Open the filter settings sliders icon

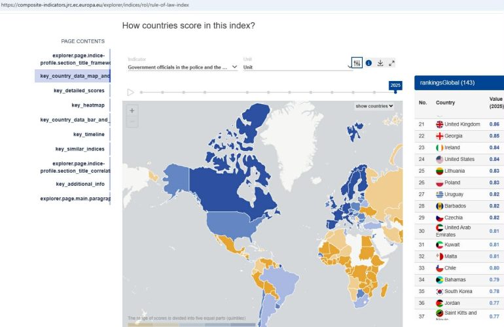[357, 63]
